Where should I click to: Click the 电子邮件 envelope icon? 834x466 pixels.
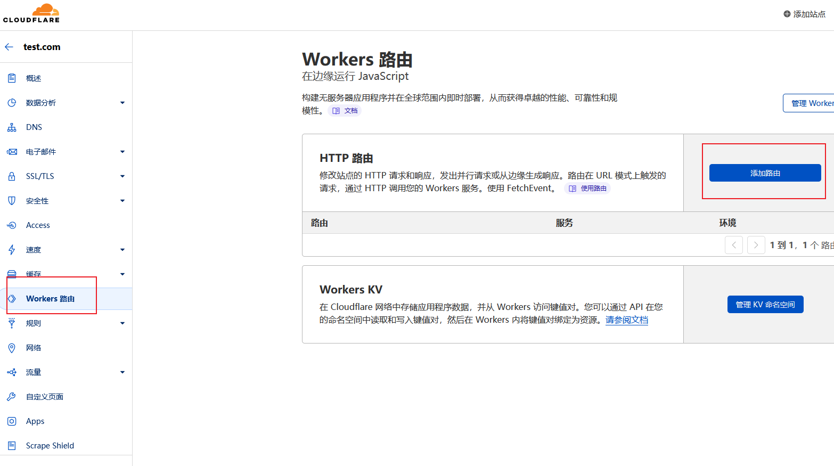pyautogui.click(x=12, y=152)
